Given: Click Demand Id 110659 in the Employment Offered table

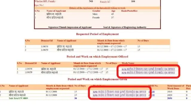Looking at the screenshot, I should [29, 72].
